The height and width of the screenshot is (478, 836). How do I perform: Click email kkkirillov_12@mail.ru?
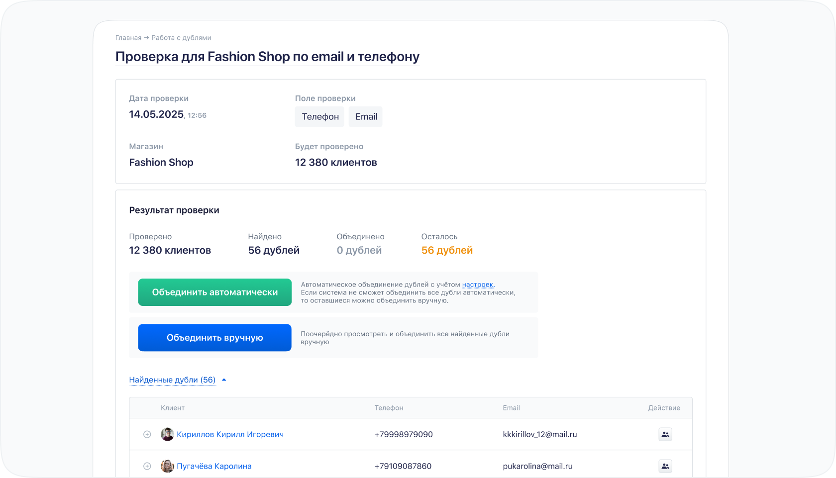[540, 434]
